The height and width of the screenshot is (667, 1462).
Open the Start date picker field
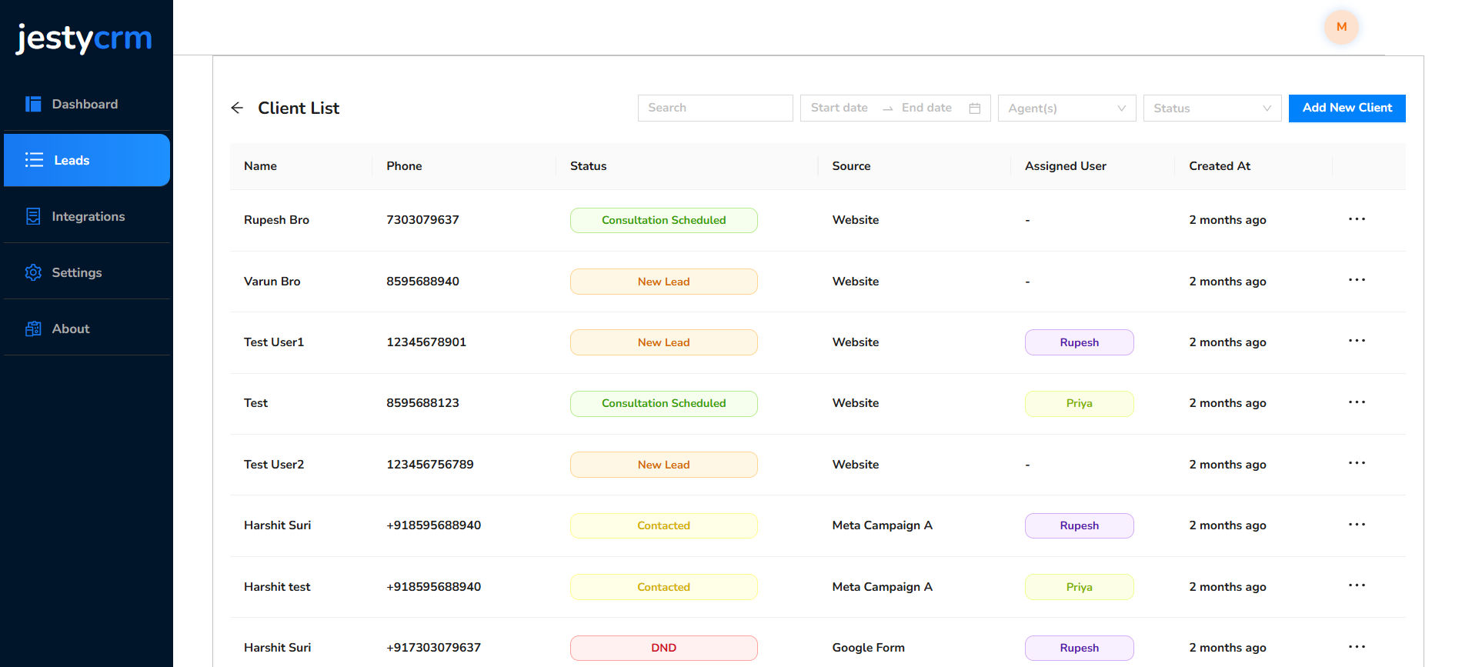pyautogui.click(x=839, y=108)
